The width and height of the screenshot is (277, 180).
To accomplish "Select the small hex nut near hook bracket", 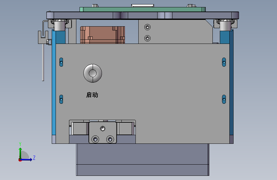I will tap(48, 42).
